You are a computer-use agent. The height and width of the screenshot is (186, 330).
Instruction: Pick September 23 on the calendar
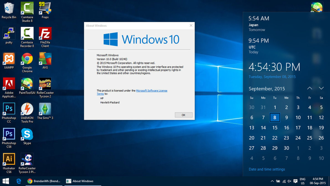point(286,138)
